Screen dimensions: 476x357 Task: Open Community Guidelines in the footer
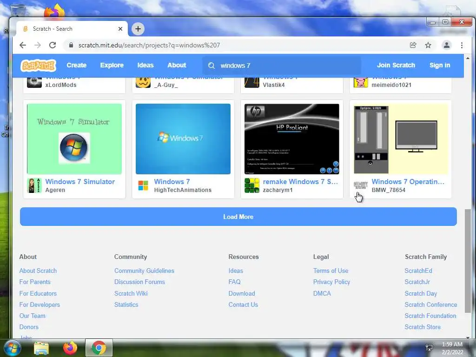tap(144, 271)
